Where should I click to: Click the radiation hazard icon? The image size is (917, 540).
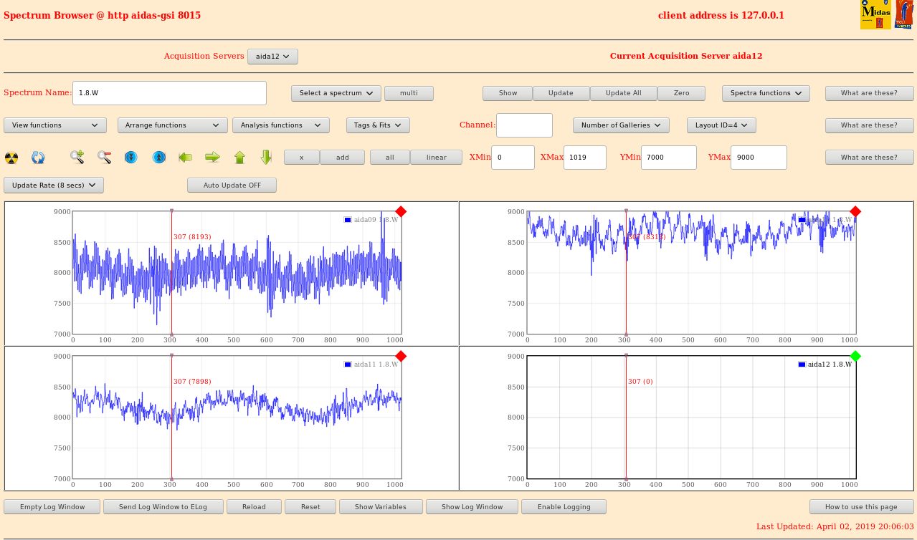pos(11,158)
